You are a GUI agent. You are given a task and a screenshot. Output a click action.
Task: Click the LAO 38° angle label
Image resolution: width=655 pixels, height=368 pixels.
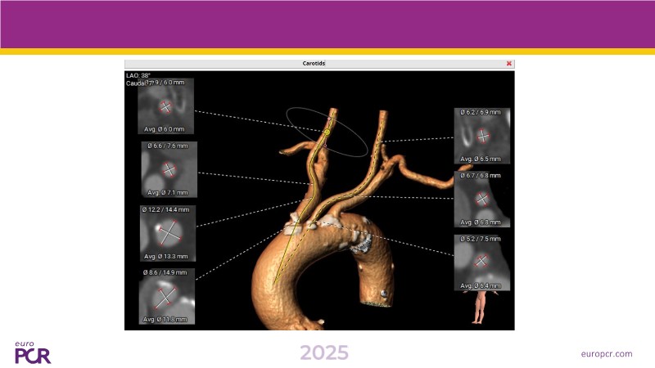(139, 74)
